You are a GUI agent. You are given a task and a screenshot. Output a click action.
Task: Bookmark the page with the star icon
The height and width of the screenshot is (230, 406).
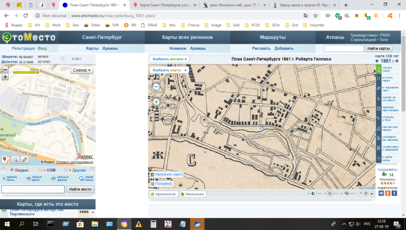tap(315, 16)
